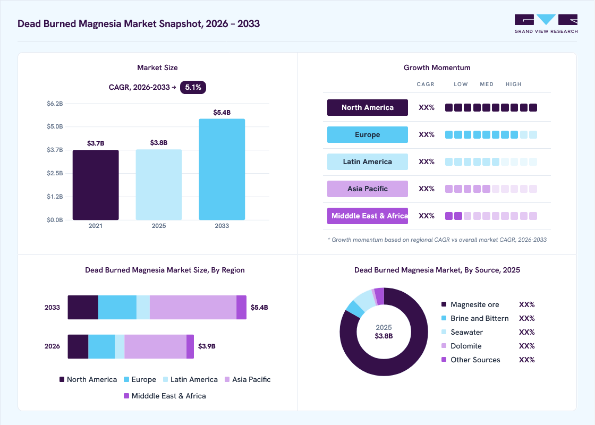Click the Europe XX% CAGR value
The height and width of the screenshot is (425, 595).
[427, 135]
